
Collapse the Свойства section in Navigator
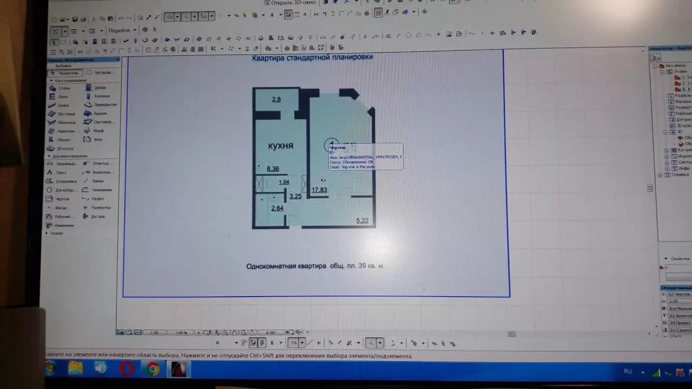(x=666, y=259)
